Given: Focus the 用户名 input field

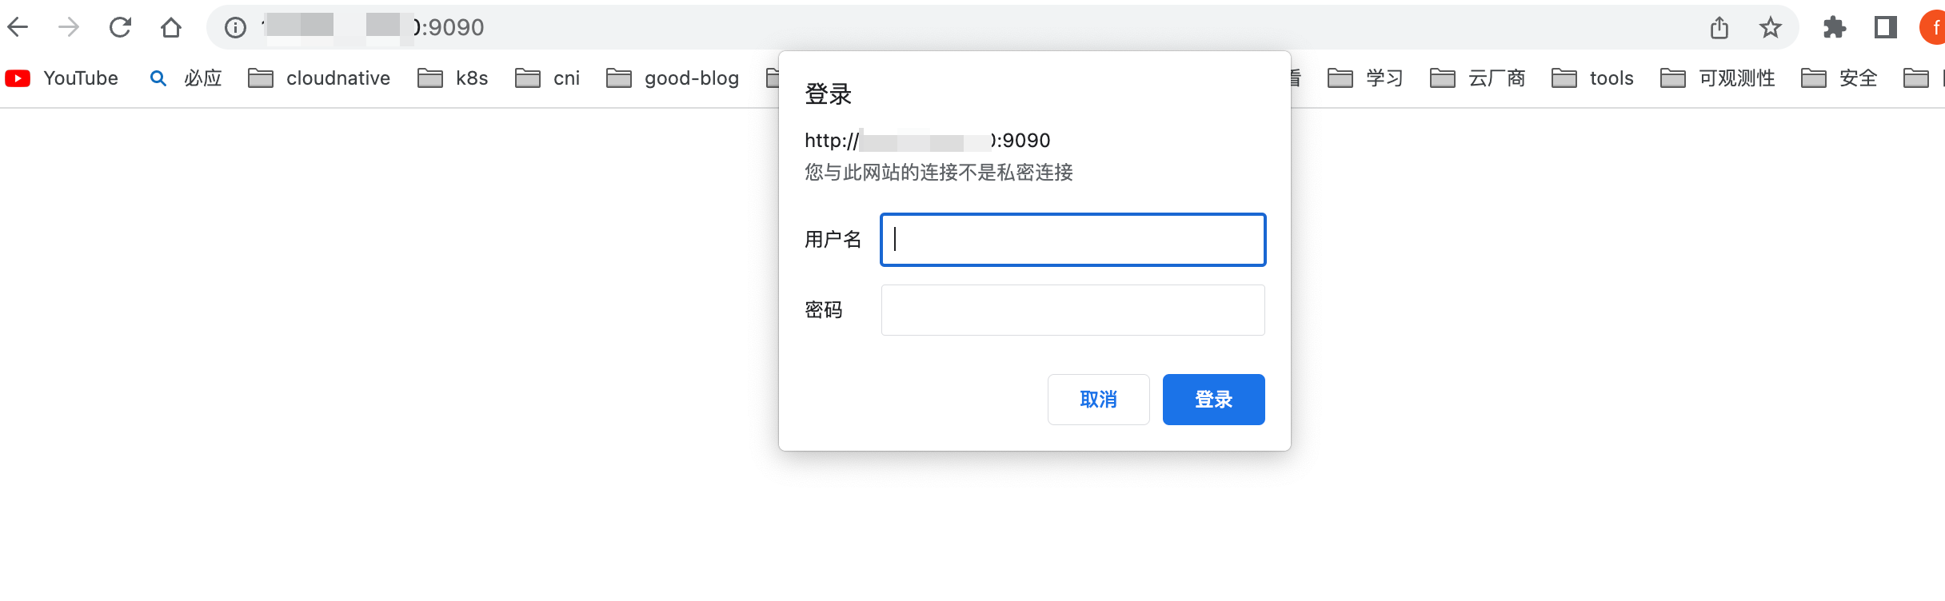Looking at the screenshot, I should pyautogui.click(x=1073, y=240).
